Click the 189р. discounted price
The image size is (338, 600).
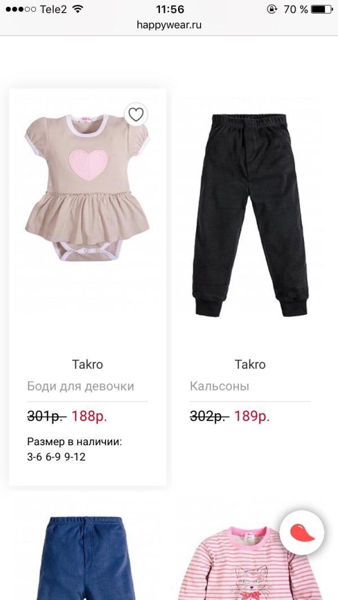[252, 417]
